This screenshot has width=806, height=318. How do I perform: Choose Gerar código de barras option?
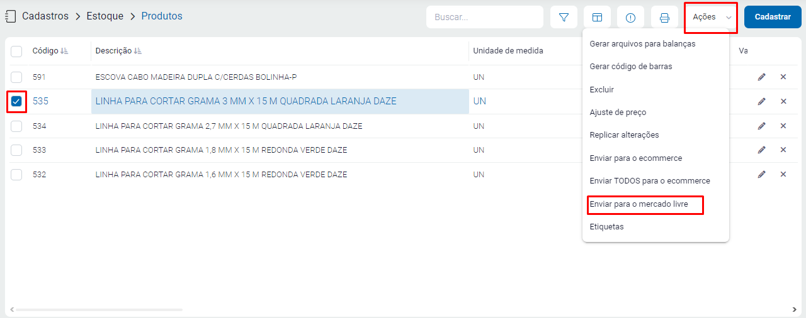[630, 67]
